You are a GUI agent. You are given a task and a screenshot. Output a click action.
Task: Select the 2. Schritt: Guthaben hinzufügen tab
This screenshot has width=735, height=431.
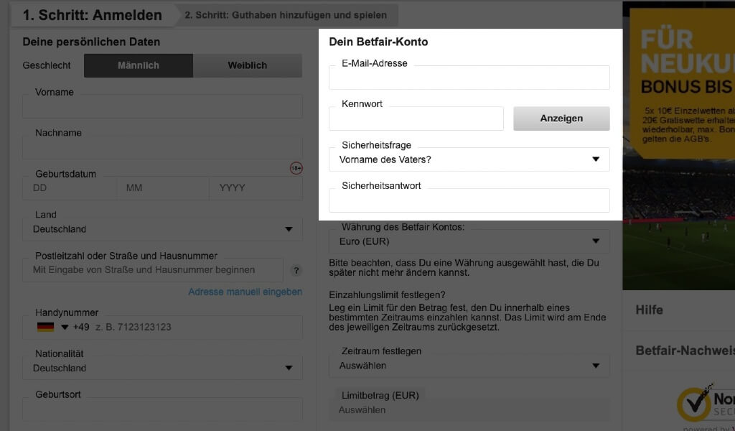pos(286,15)
